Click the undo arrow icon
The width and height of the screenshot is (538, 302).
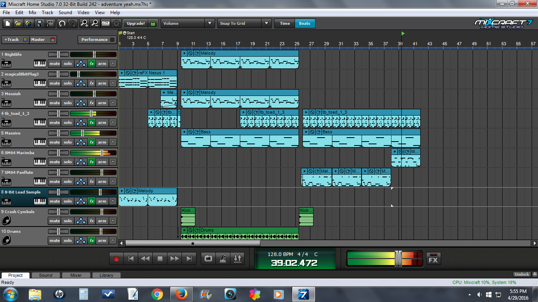[x=62, y=24]
